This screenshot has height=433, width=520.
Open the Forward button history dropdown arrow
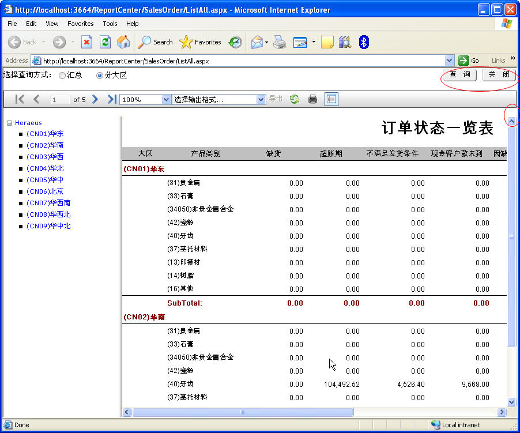click(73, 42)
